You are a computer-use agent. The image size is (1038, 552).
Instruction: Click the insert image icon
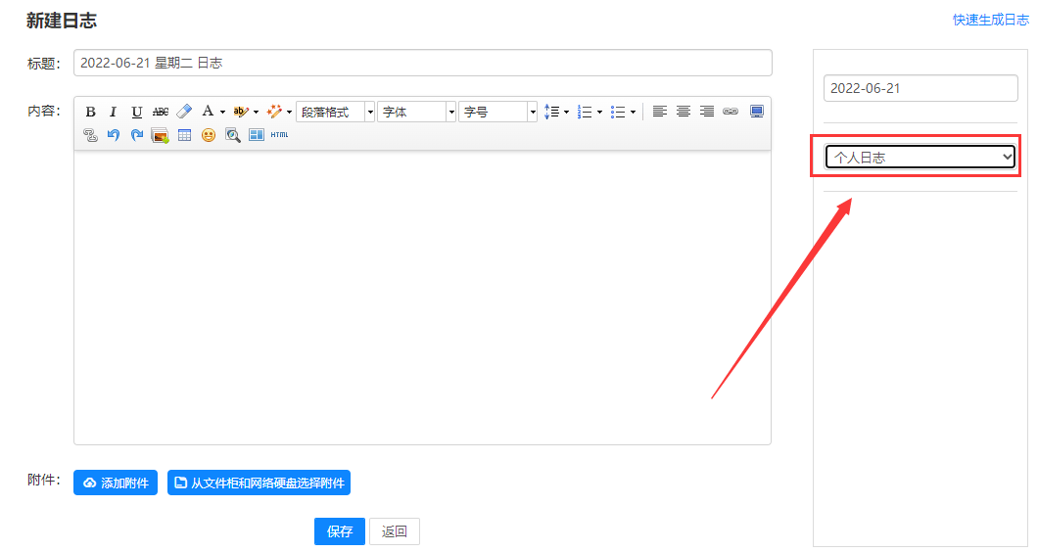click(x=160, y=135)
